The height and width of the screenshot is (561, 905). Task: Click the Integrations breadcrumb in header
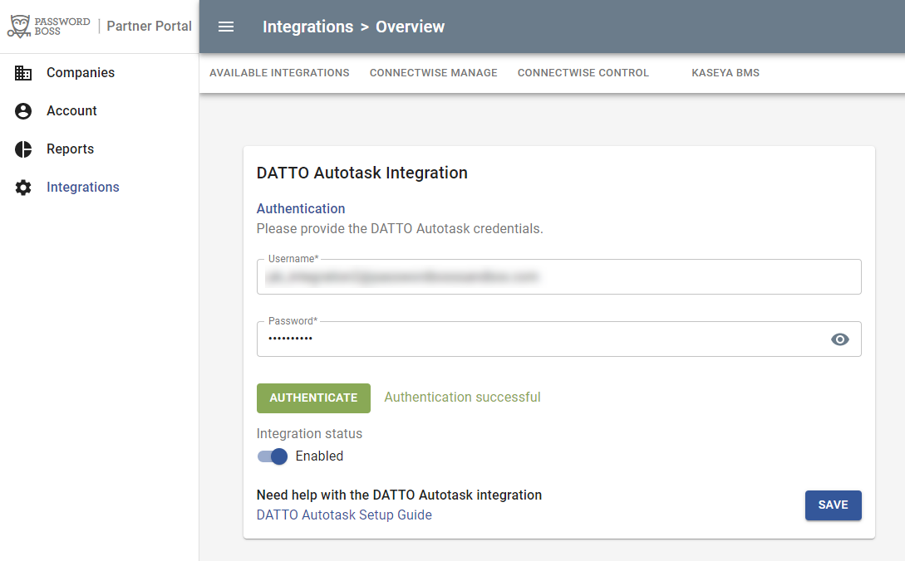(x=307, y=27)
